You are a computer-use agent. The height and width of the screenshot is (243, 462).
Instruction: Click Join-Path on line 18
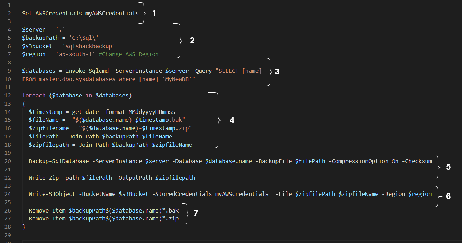click(94, 145)
